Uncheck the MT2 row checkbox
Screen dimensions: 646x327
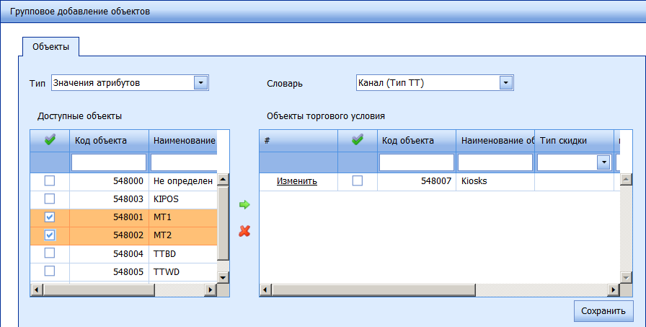tap(50, 235)
